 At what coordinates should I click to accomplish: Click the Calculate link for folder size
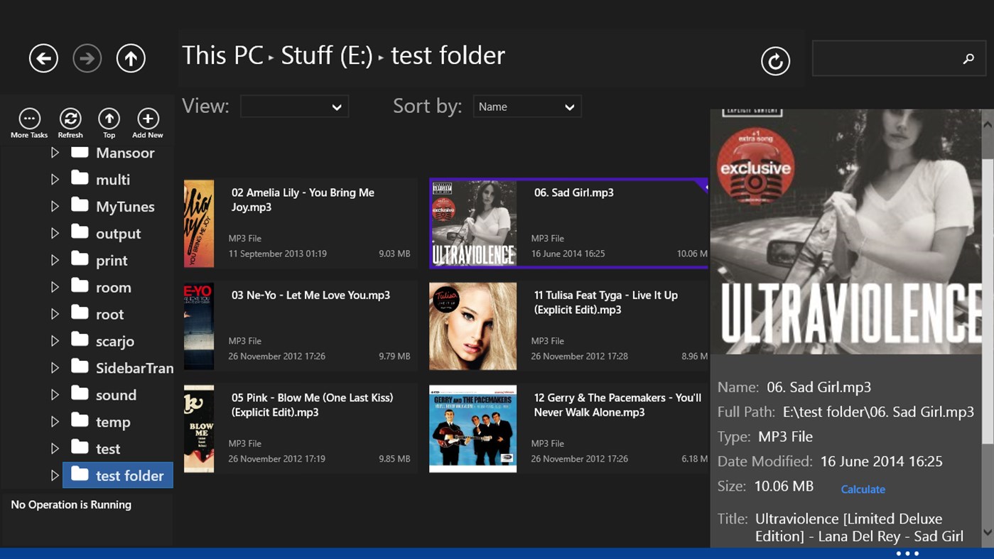pyautogui.click(x=862, y=489)
